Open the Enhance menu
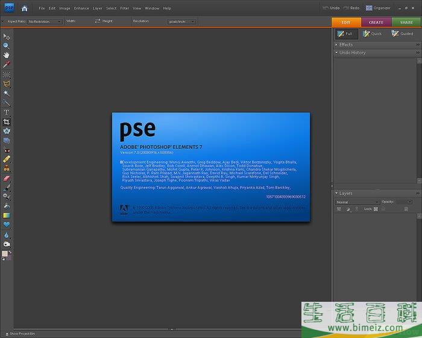The image size is (422, 338). point(81,8)
